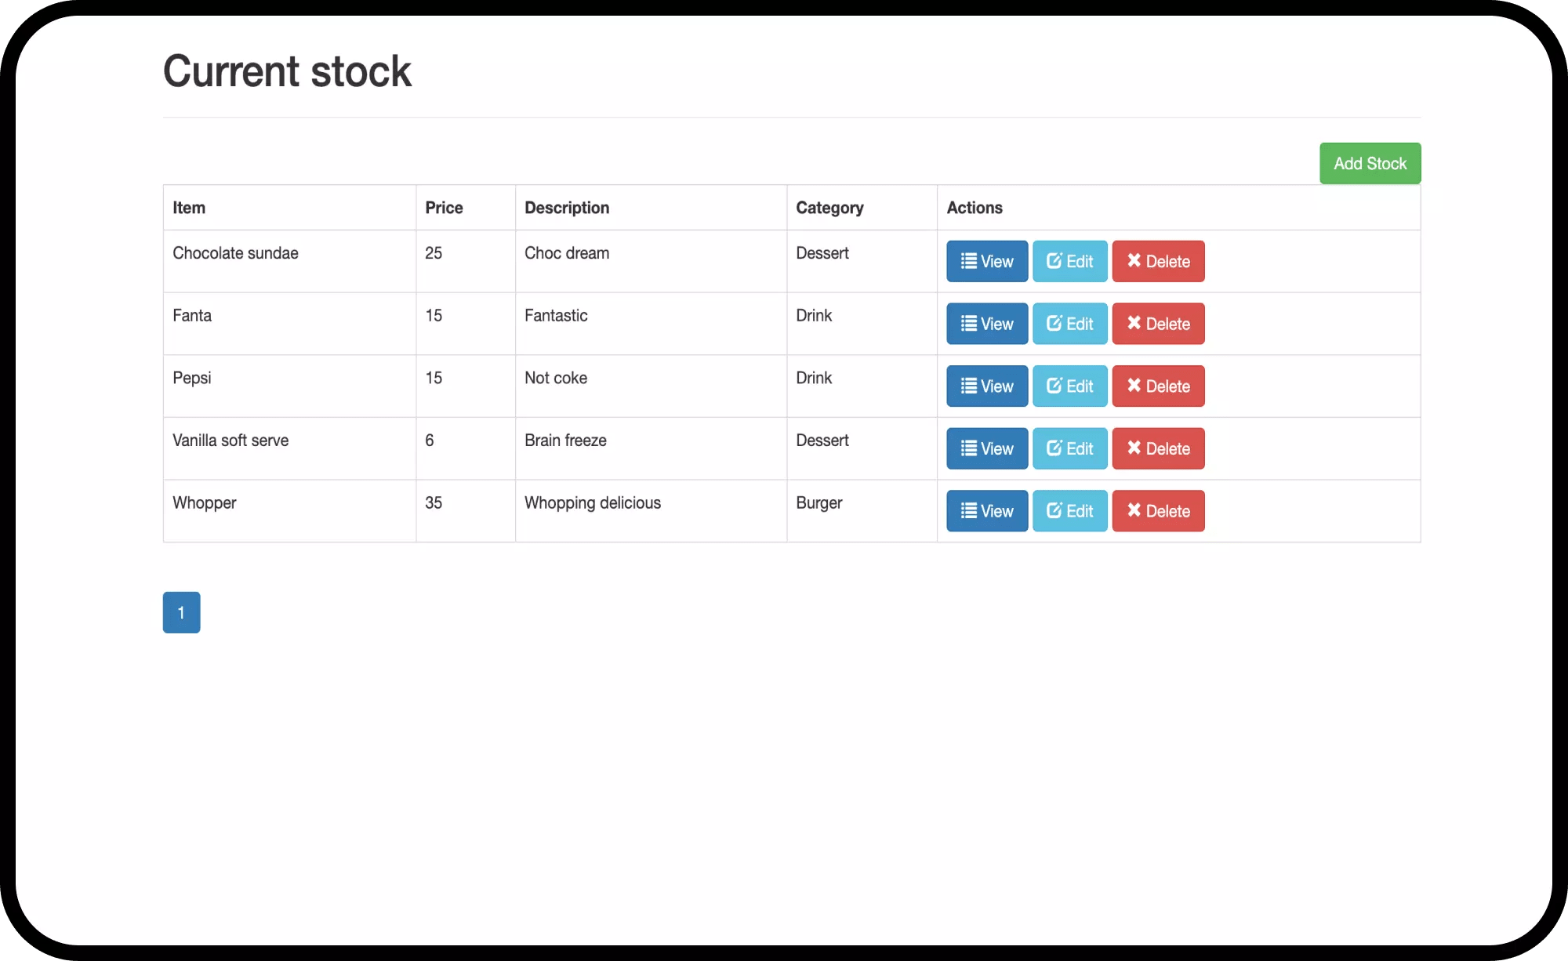Select the Category column header

coord(829,208)
